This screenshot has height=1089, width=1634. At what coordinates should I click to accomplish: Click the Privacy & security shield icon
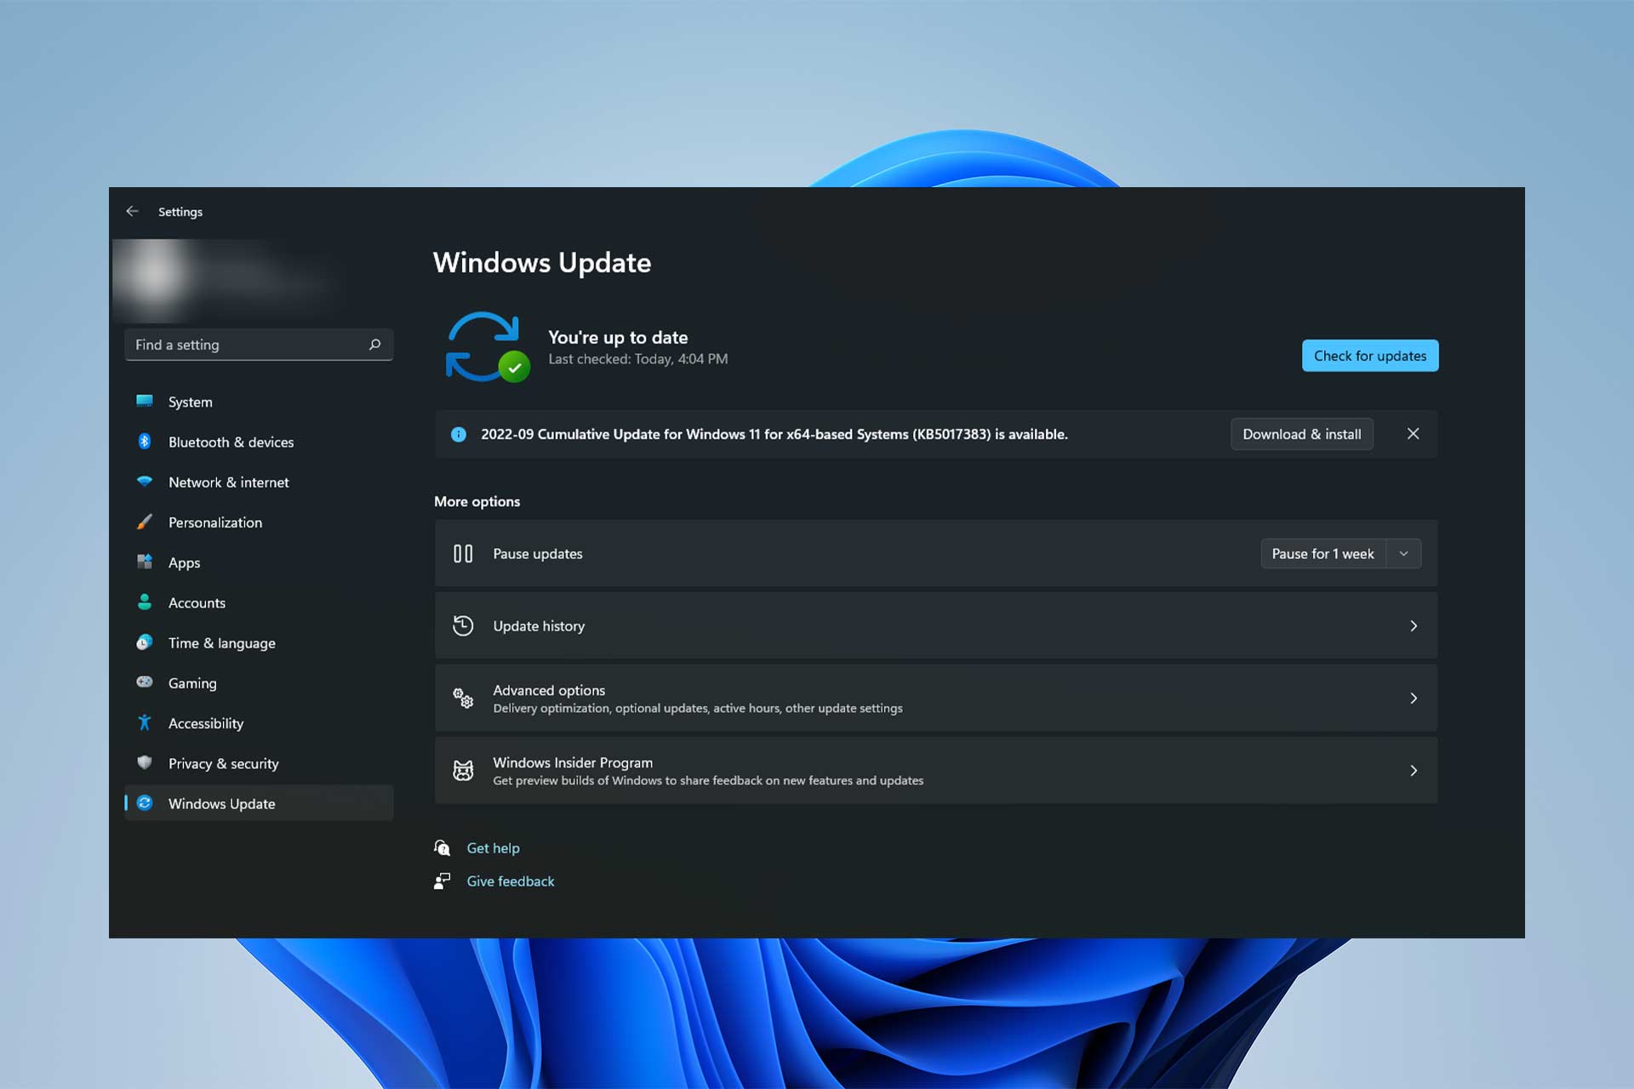pyautogui.click(x=145, y=762)
